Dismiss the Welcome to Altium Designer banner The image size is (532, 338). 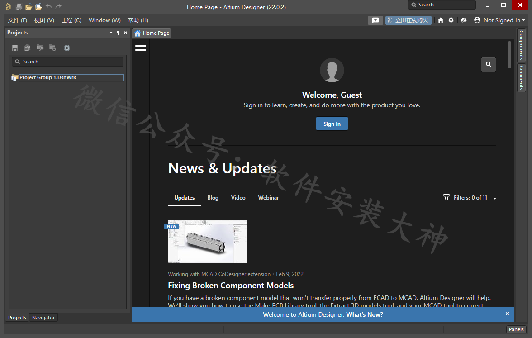coord(507,314)
